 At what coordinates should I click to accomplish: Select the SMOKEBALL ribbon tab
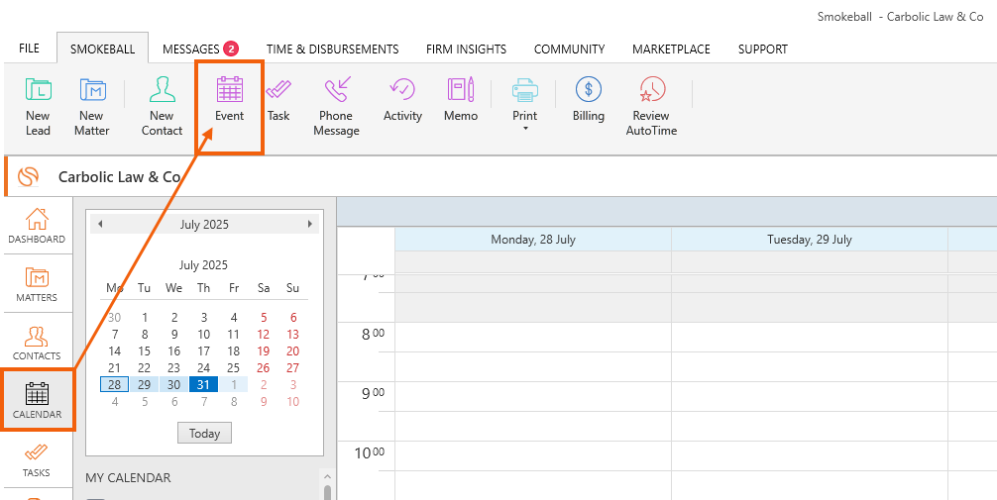[102, 49]
